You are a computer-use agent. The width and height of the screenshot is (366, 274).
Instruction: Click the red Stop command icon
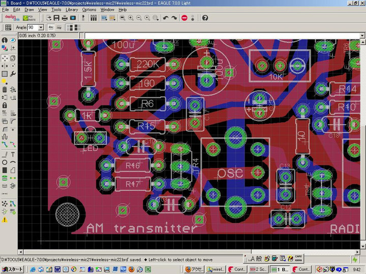[184, 18]
